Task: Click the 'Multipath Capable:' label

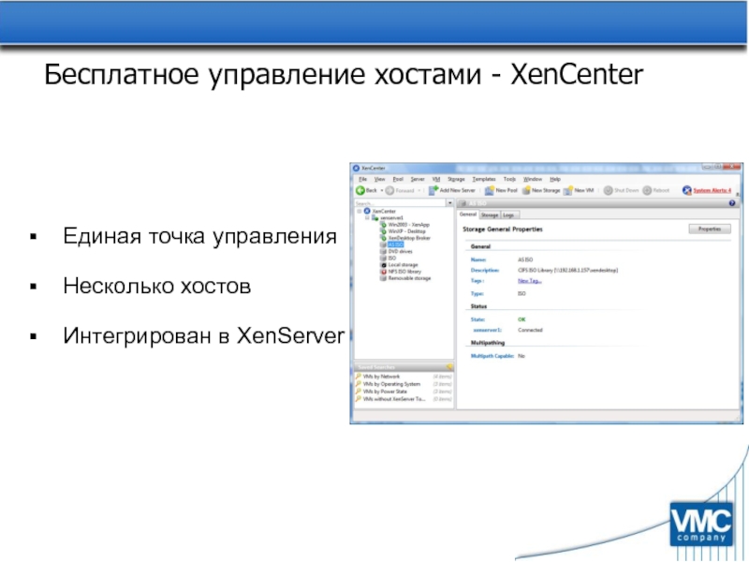Action: click(x=492, y=356)
